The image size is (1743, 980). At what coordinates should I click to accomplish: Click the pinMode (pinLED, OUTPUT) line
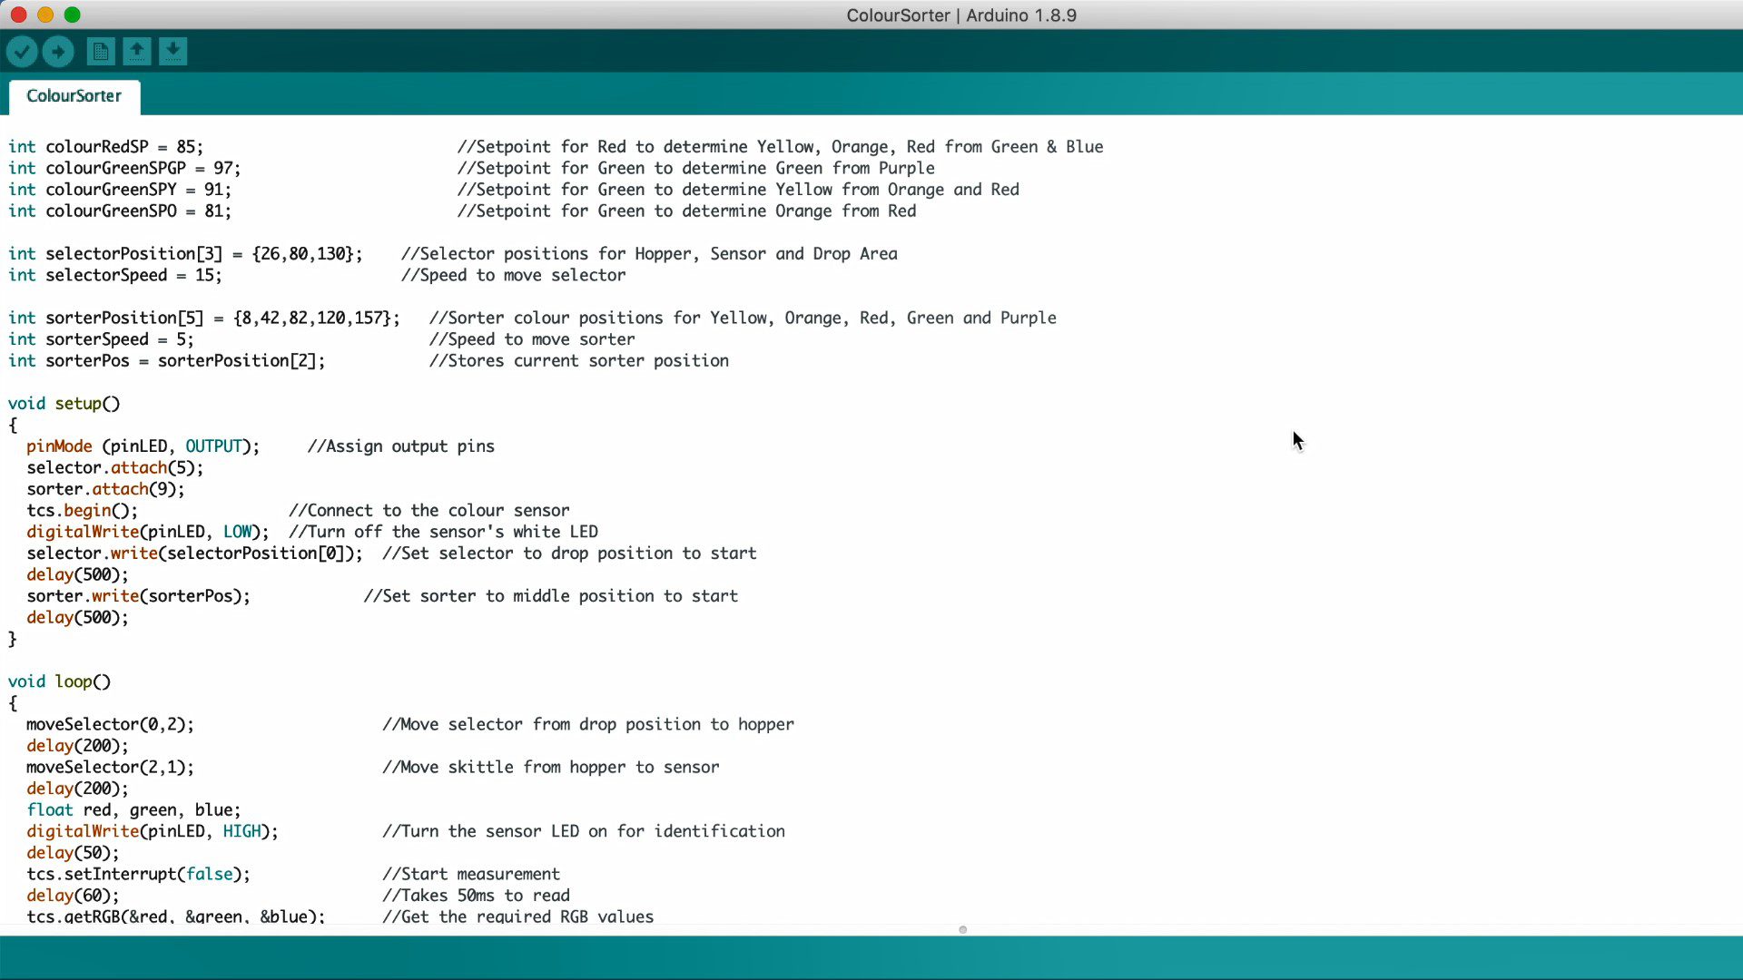[x=143, y=446]
